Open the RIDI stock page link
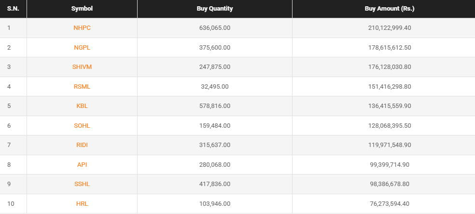The image size is (475, 214). tap(82, 145)
